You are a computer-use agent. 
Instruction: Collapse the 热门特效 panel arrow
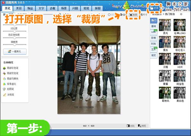(181, 14)
